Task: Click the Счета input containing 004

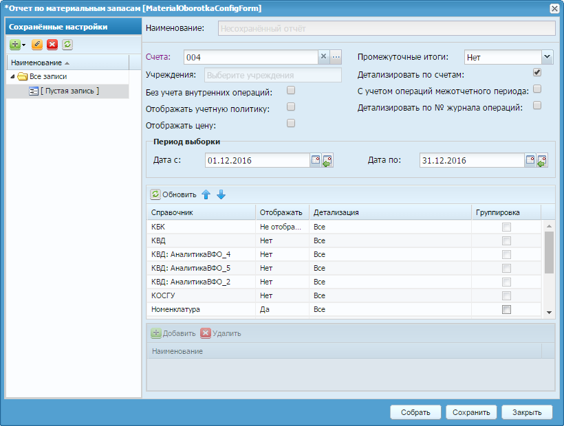Action: [251, 57]
